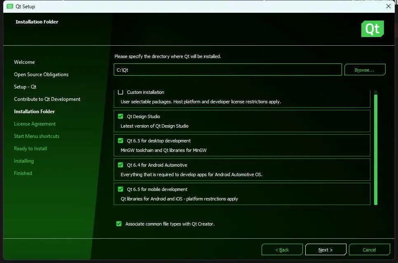Viewport: 398px width, 263px height.
Task: Click the installation directory field C:\Qt
Action: tap(228, 70)
